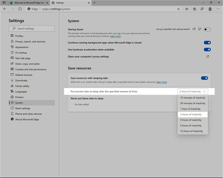This screenshot has height=178, width=223.
Task: Click Learn more under Startup boost
Action: pos(115,36)
